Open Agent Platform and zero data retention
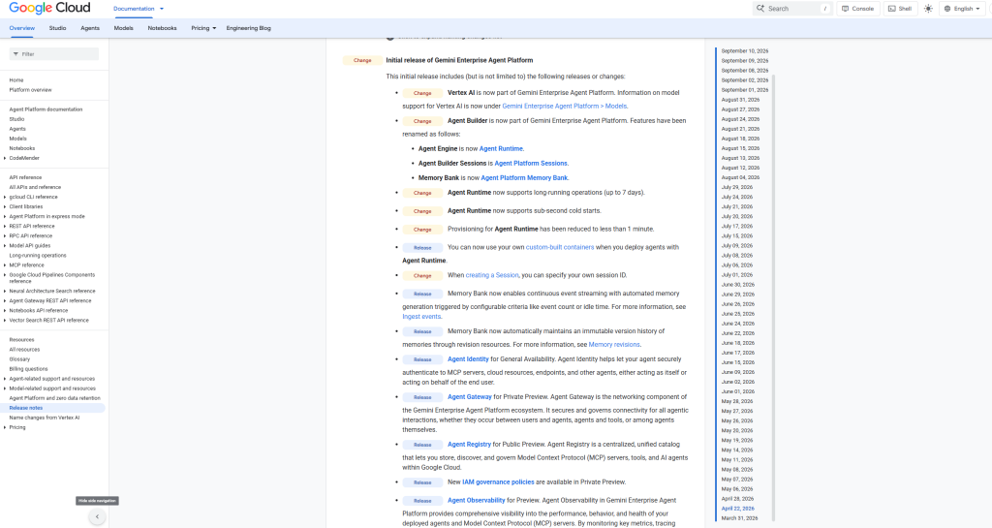This screenshot has height=528, width=992. [x=54, y=398]
